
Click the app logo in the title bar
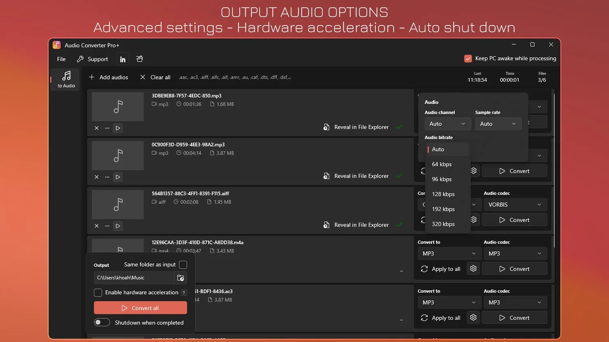pyautogui.click(x=57, y=45)
